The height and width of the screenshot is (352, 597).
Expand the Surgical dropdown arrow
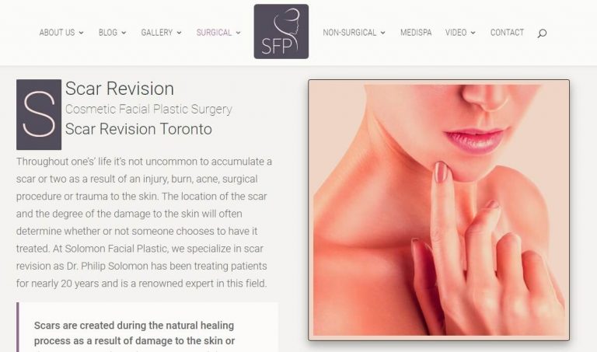coord(238,33)
